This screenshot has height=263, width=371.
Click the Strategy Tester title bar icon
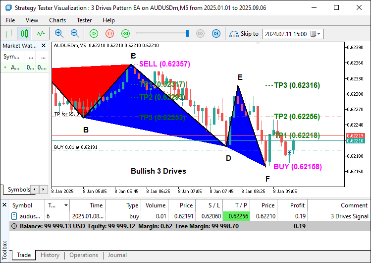8,7
